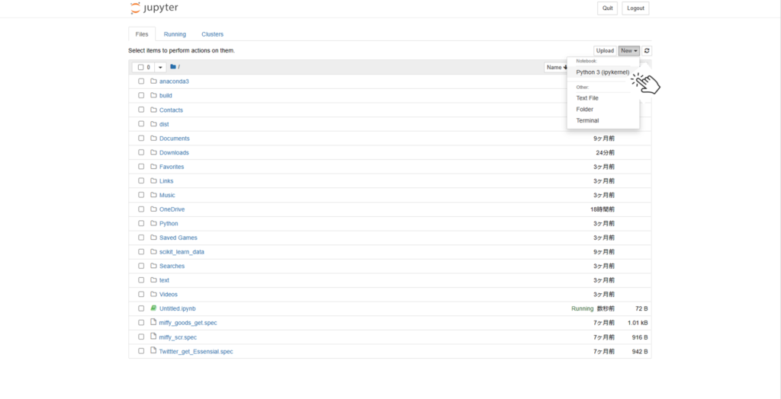Select Terminal from the New menu
The image size is (781, 399).
coord(587,120)
